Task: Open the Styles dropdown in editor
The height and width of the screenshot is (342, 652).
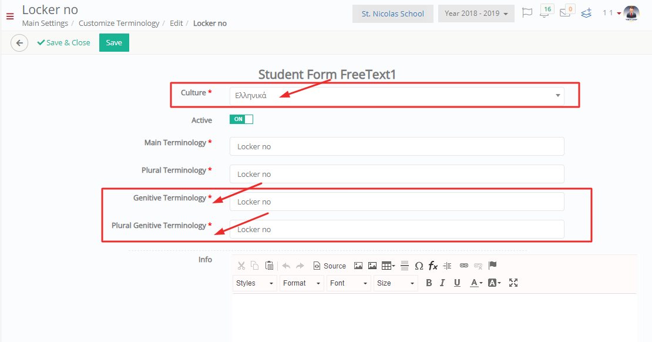Action: (254, 283)
